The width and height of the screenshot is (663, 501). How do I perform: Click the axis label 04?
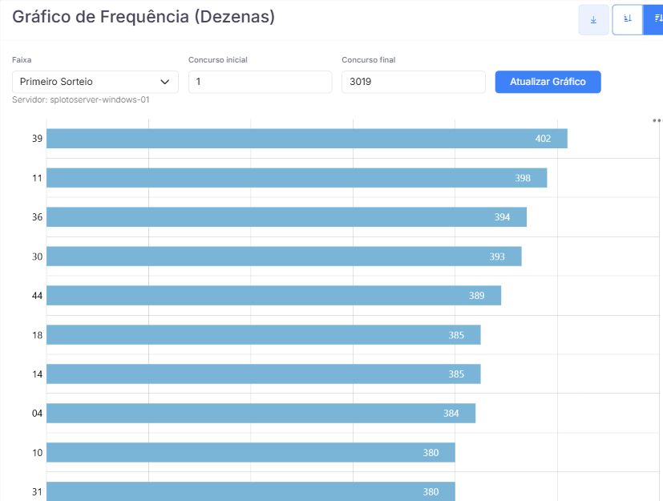coord(37,413)
